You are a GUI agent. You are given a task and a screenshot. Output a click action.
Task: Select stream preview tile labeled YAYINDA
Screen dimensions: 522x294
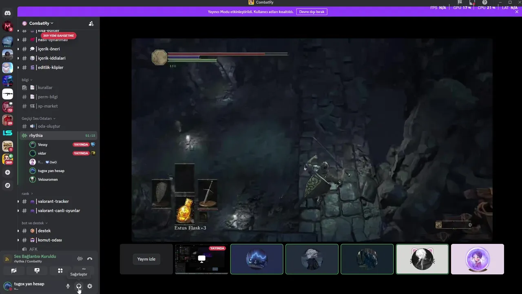tap(201, 259)
